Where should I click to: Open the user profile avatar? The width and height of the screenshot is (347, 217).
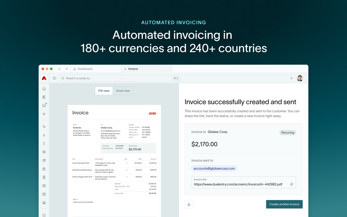click(300, 78)
